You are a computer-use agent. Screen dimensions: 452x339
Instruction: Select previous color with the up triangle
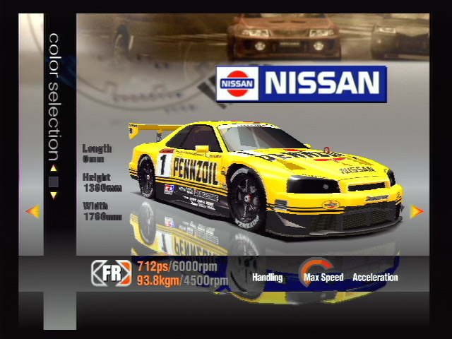54,168
